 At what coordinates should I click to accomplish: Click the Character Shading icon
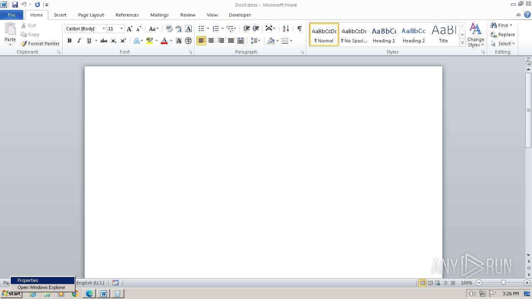pos(179,41)
